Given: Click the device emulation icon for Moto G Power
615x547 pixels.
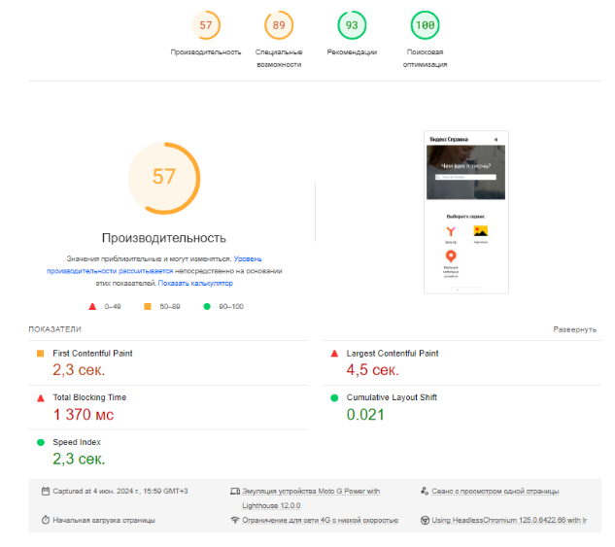Looking at the screenshot, I should pos(235,491).
